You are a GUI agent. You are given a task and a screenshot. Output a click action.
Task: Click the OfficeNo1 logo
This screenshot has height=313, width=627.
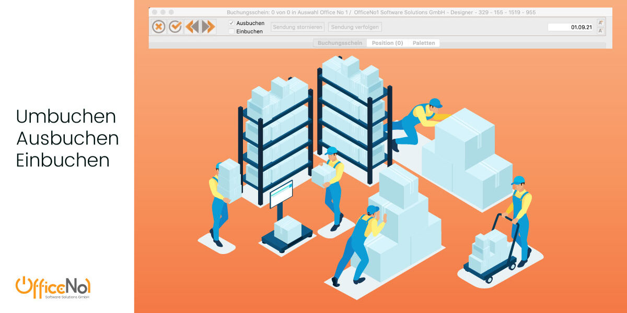(53, 288)
